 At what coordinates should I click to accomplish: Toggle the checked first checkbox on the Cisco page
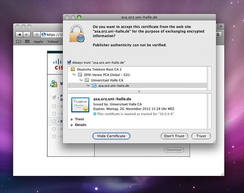coord(54,98)
